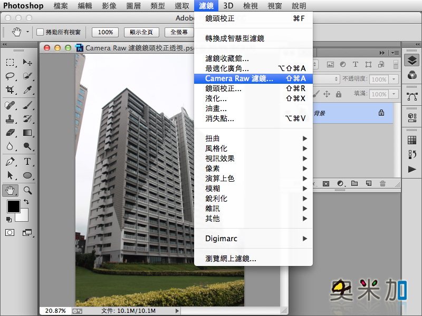Create a new layer group folder

tap(354, 183)
